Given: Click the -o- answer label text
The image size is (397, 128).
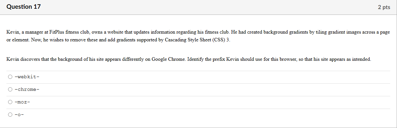Looking at the screenshot, I should 20,114.
